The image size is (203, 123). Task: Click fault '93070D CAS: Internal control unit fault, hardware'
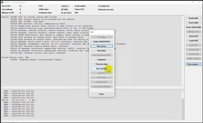[x=38, y=53]
